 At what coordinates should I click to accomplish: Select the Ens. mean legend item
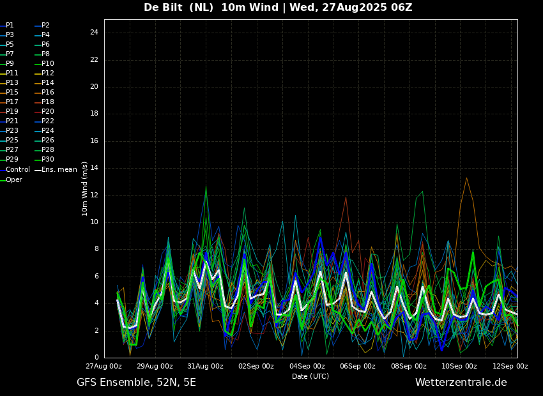[56, 170]
